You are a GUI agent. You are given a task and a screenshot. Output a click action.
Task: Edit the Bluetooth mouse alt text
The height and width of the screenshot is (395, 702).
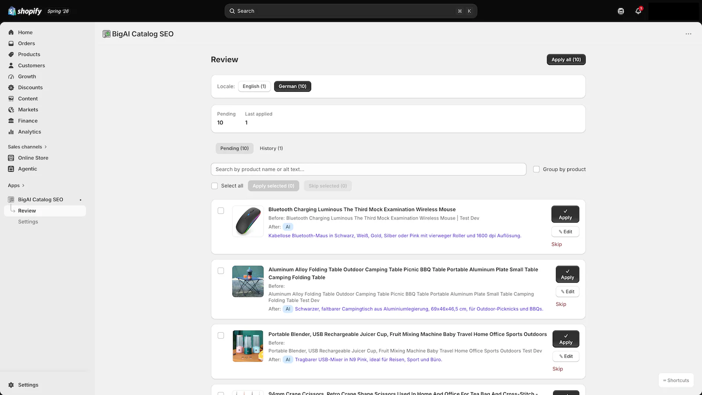coord(565,232)
